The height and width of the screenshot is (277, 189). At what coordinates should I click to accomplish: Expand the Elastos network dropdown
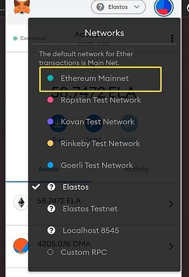(x=119, y=7)
